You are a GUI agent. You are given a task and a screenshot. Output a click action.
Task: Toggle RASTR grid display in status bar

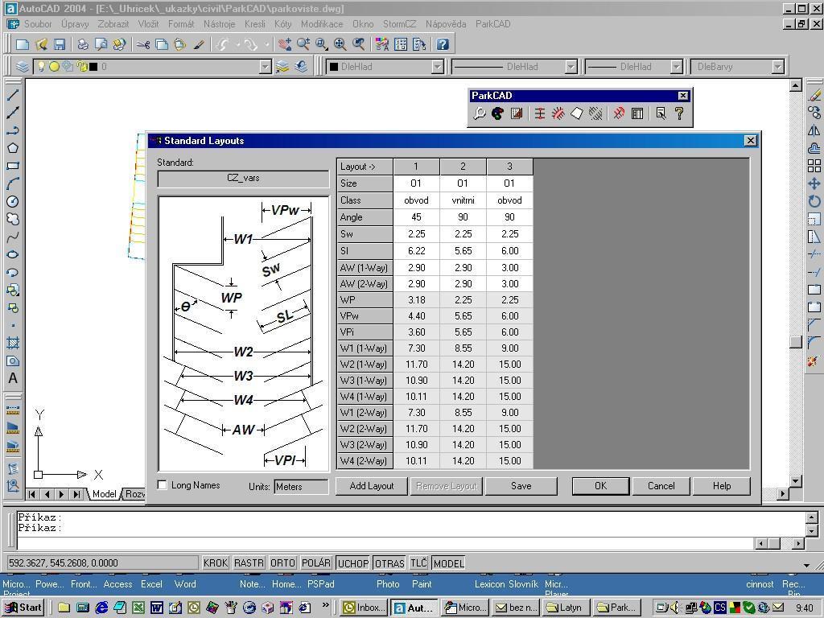click(x=249, y=563)
